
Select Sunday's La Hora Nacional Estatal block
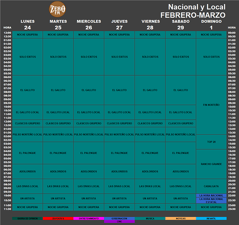211,200
